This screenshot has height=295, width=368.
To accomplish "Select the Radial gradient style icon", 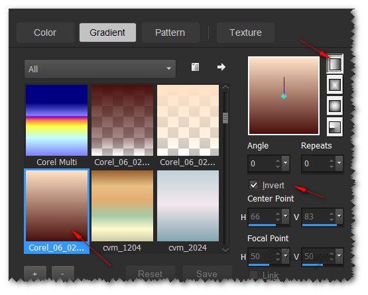I will click(x=335, y=127).
